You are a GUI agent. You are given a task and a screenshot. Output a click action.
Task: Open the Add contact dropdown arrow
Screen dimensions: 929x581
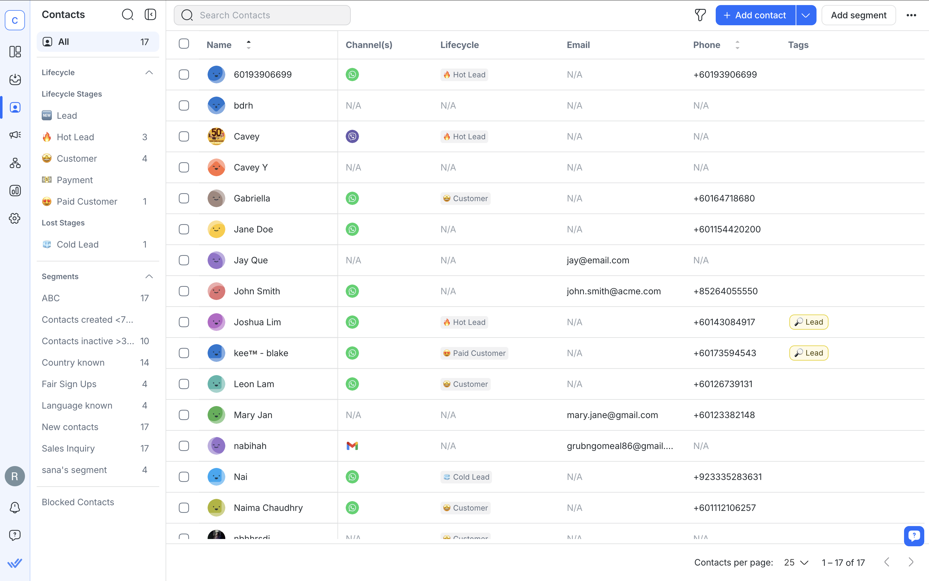click(806, 15)
